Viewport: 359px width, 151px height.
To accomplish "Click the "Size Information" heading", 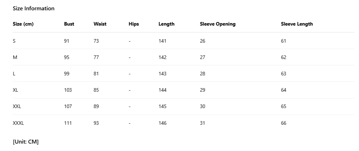I will [x=33, y=8].
